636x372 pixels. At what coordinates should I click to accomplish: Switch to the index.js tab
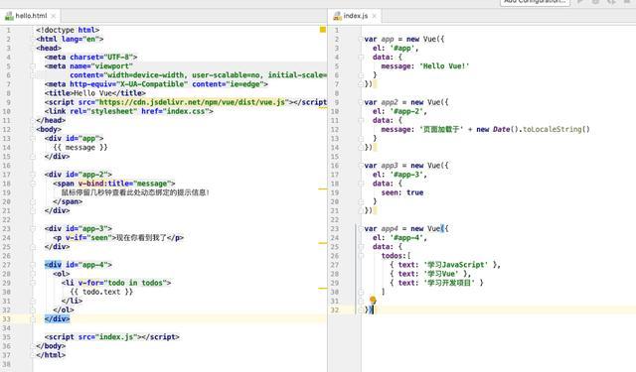(355, 16)
